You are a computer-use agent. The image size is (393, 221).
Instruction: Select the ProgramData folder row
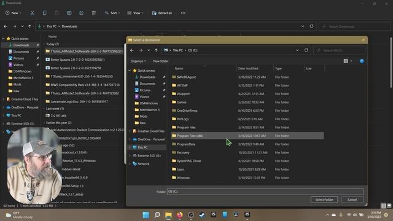[247, 144]
